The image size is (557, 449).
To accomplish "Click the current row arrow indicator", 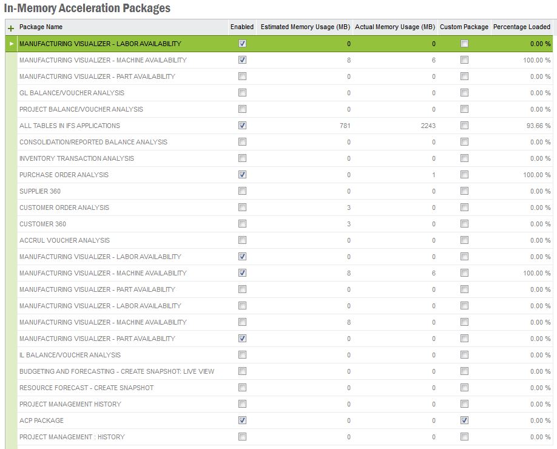I will click(x=11, y=44).
